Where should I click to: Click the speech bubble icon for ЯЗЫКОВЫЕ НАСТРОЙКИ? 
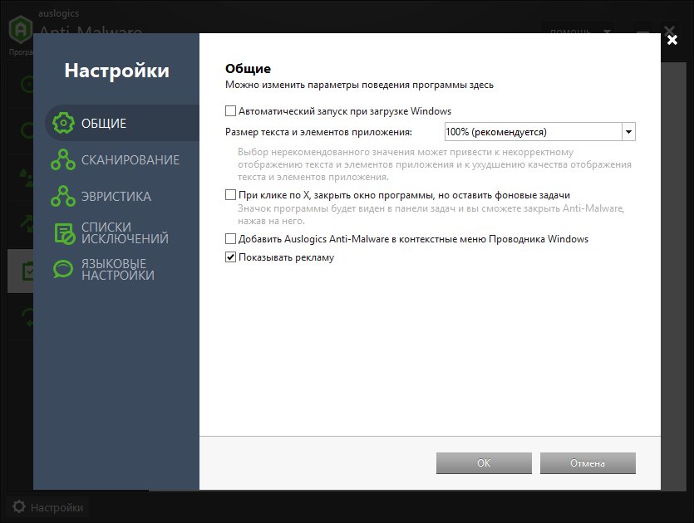coord(63,269)
